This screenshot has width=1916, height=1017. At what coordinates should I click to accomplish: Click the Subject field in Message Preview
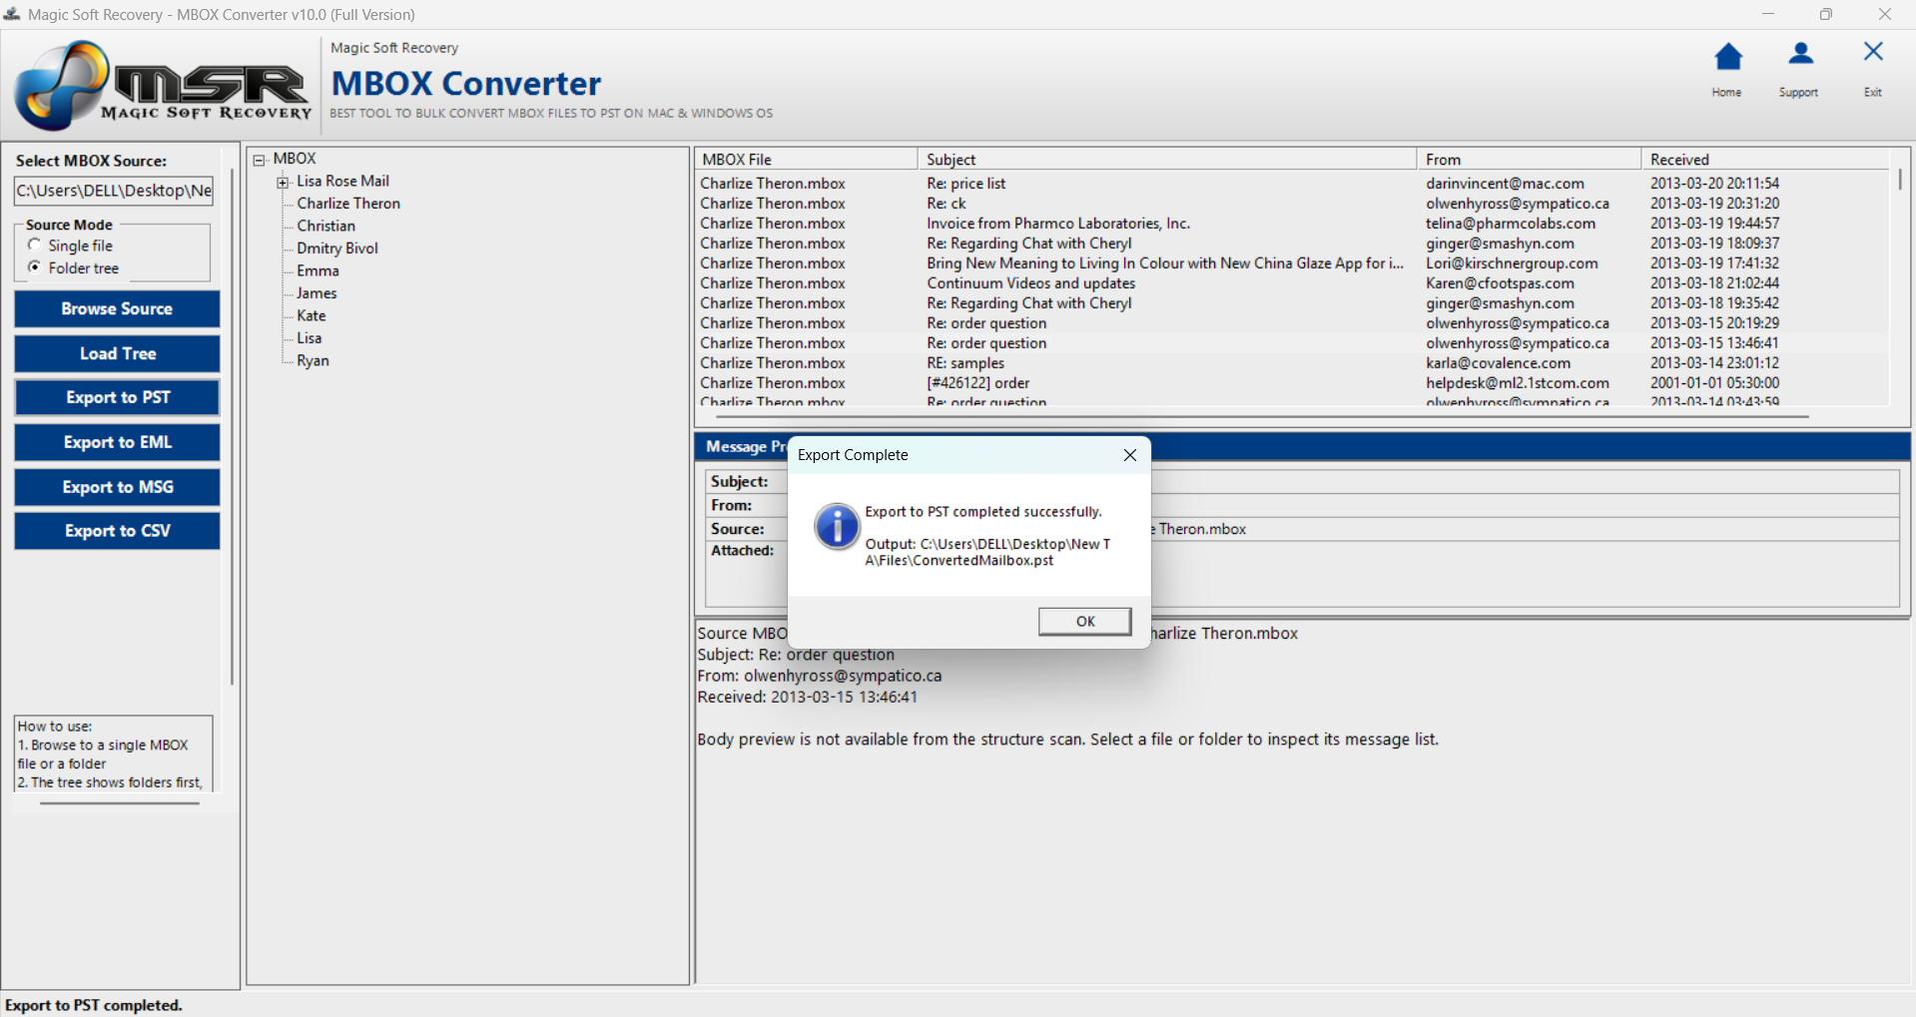[1302, 481]
